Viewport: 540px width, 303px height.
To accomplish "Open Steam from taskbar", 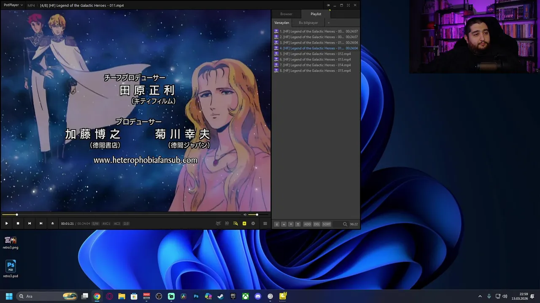I will pos(221,296).
